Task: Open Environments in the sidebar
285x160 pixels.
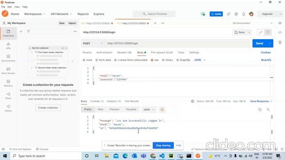Action: (x=8, y=58)
